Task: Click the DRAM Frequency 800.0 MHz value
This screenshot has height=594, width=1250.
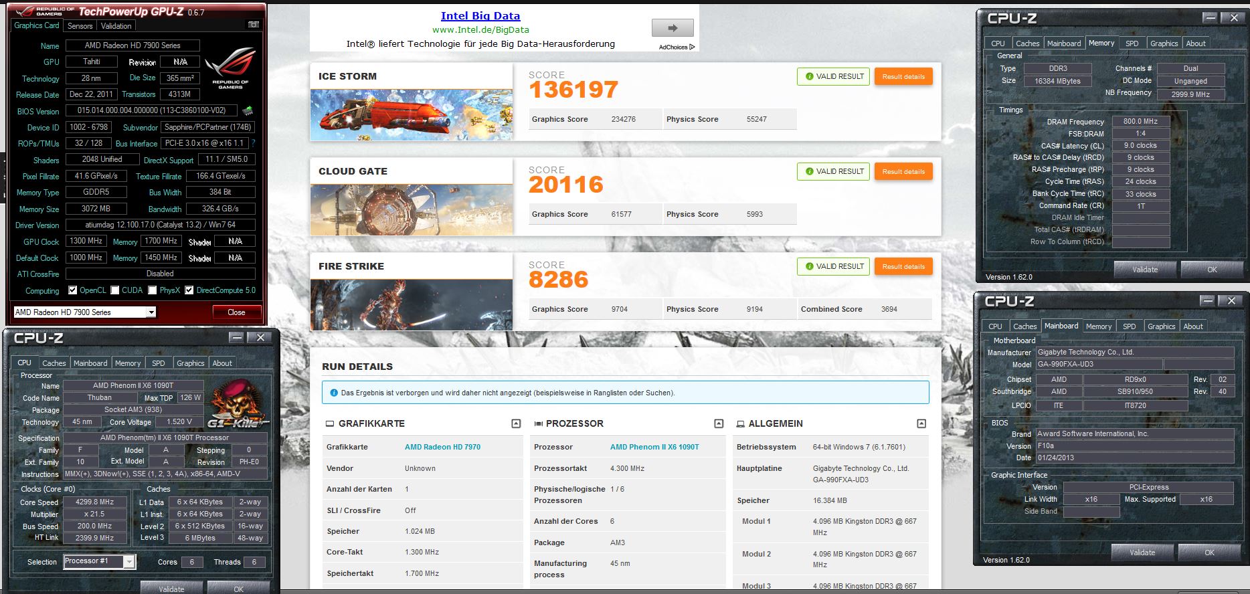Action: pyautogui.click(x=1140, y=122)
